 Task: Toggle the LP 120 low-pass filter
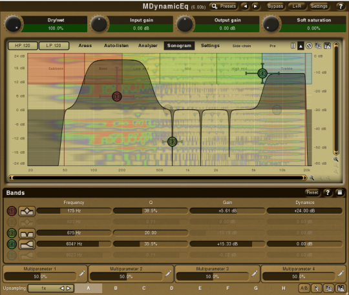point(54,46)
